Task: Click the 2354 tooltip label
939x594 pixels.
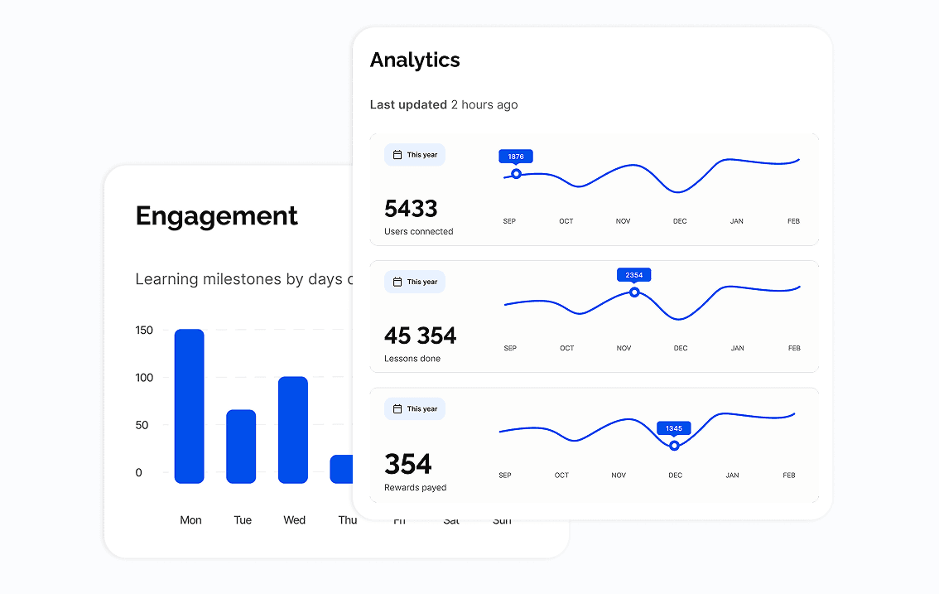Action: (x=633, y=275)
